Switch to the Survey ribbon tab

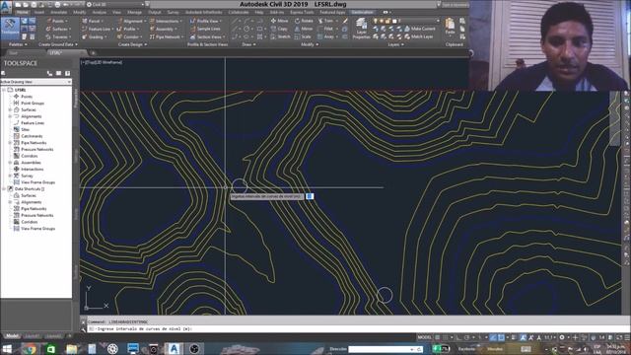pyautogui.click(x=174, y=13)
